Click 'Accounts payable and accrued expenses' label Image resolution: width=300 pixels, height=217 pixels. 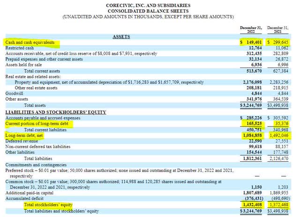point(43,118)
